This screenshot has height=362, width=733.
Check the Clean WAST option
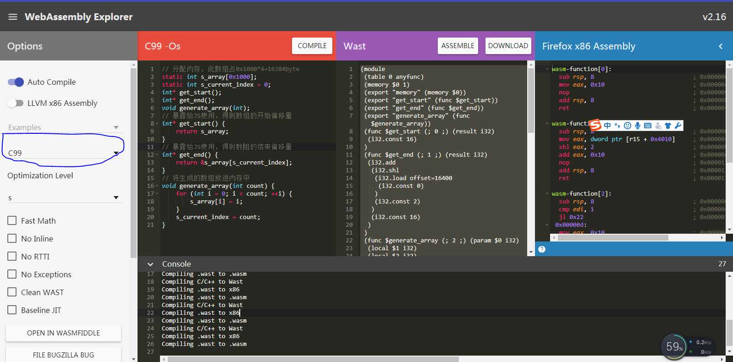point(12,292)
